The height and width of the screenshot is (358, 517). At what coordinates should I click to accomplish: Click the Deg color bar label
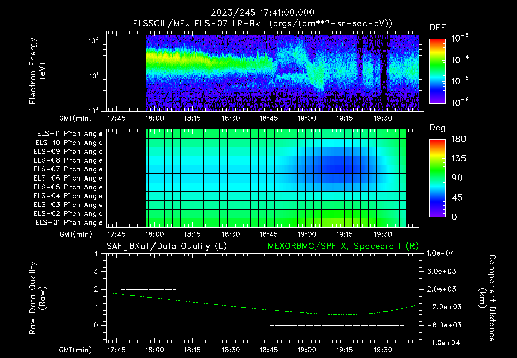point(438,128)
